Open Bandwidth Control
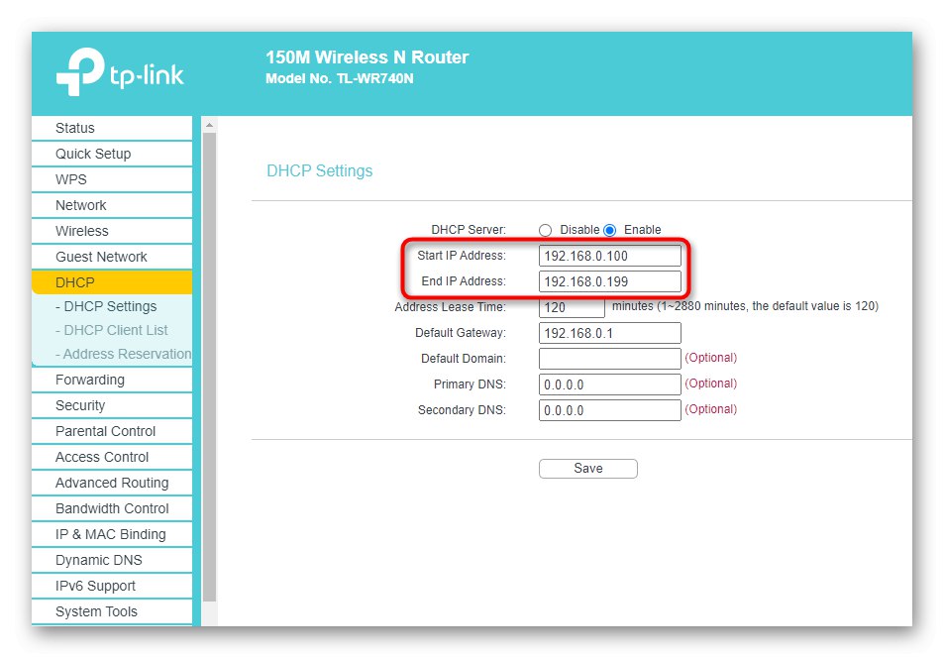Screen dimensions: 944x658 click(x=112, y=508)
